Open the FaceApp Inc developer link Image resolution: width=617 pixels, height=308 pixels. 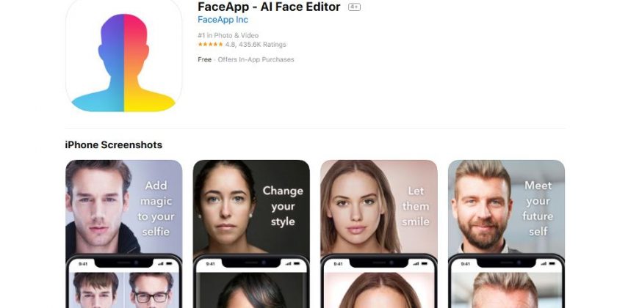tap(223, 20)
